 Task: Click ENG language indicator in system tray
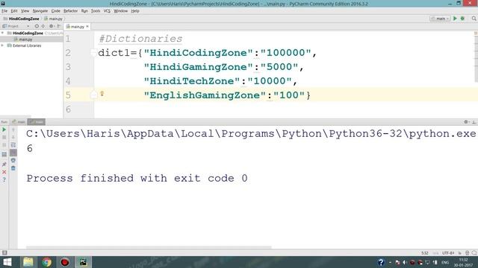[445, 262]
